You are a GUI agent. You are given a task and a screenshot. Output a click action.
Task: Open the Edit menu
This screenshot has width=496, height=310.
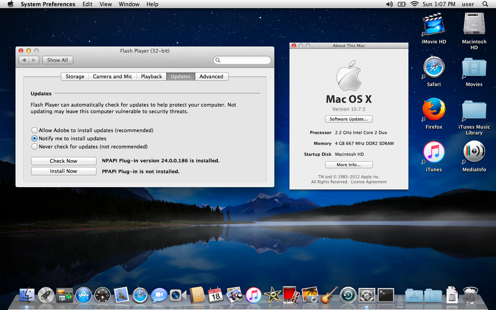(88, 4)
